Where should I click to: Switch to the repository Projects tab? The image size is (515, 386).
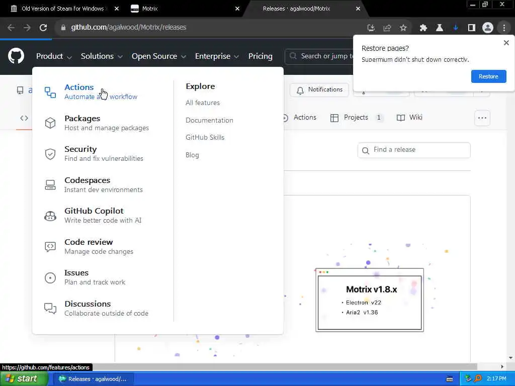(357, 118)
